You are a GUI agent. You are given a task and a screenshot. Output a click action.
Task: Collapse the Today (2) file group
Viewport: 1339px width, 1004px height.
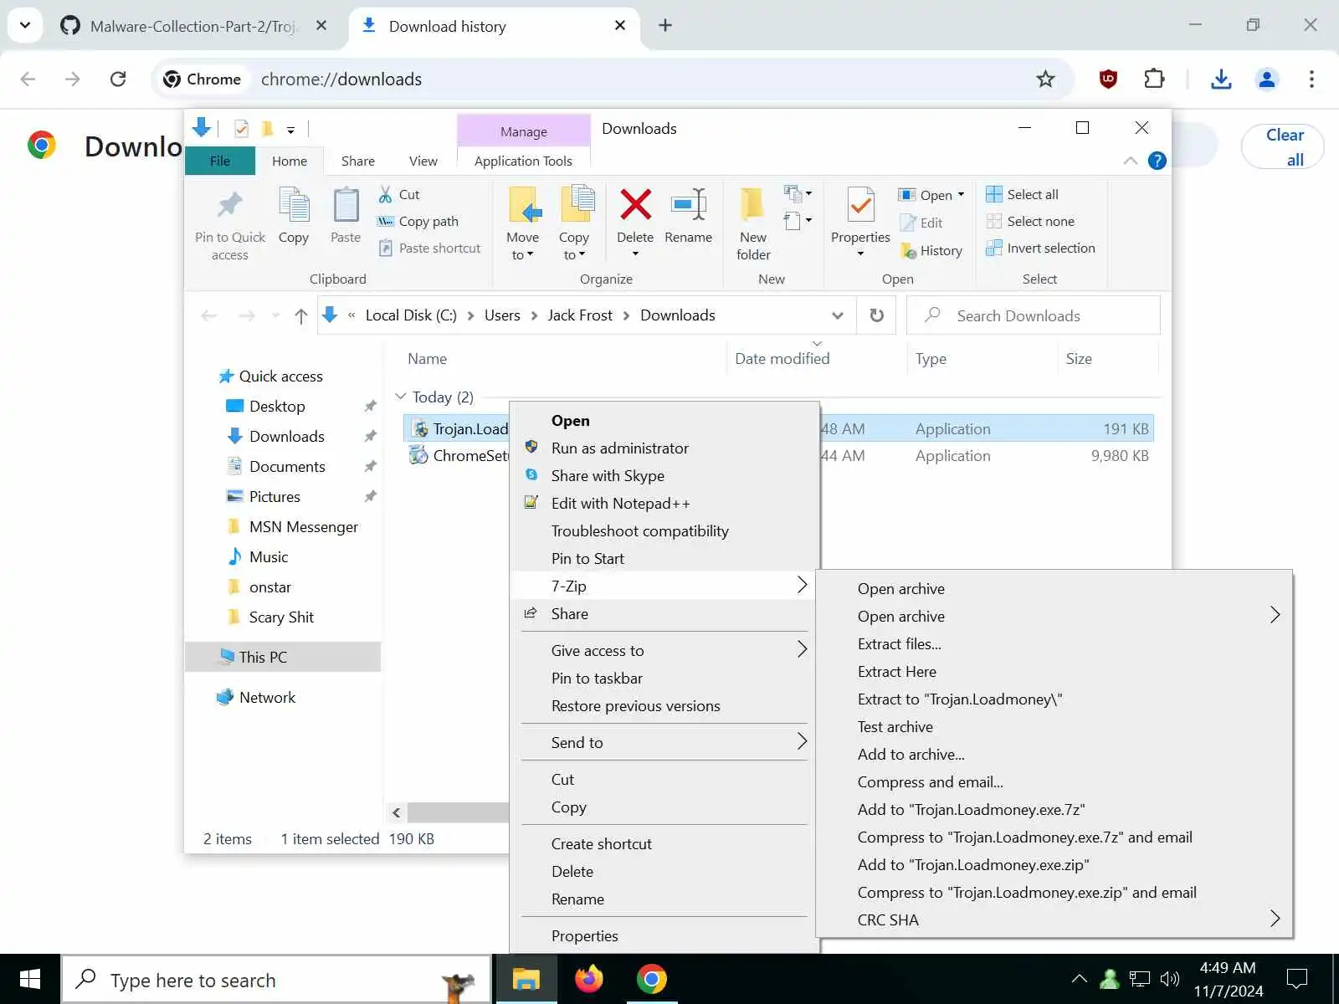pyautogui.click(x=400, y=397)
